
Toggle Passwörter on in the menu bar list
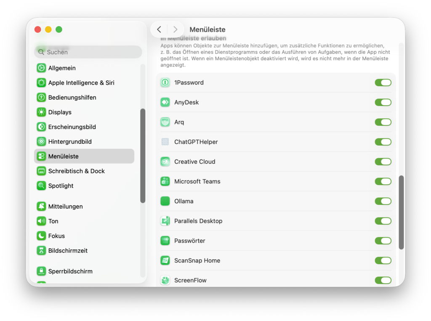pos(383,241)
